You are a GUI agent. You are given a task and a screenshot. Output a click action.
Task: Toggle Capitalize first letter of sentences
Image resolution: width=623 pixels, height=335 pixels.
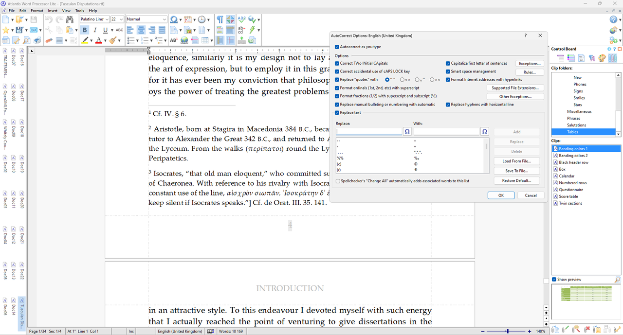tap(448, 63)
